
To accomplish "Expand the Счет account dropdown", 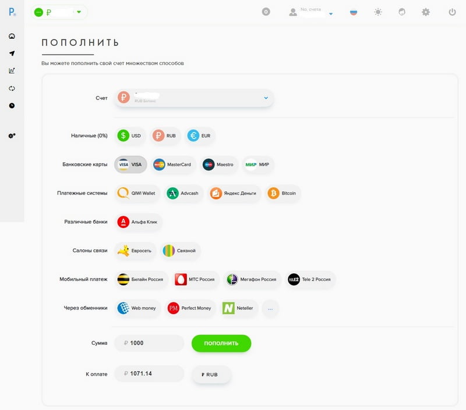I will (194, 98).
